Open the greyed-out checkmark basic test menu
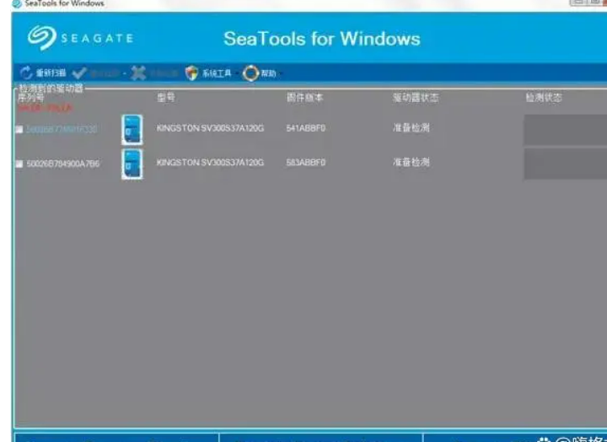The image size is (607, 442). 80,73
